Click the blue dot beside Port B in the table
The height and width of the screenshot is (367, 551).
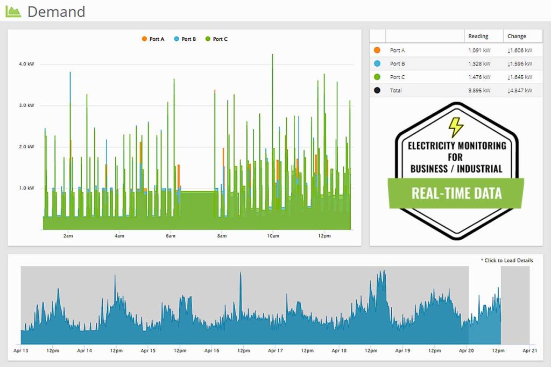point(377,63)
